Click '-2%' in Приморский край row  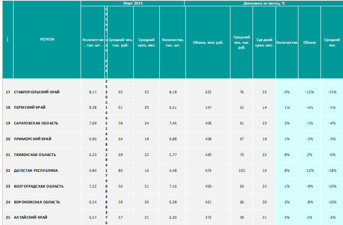coord(309,139)
